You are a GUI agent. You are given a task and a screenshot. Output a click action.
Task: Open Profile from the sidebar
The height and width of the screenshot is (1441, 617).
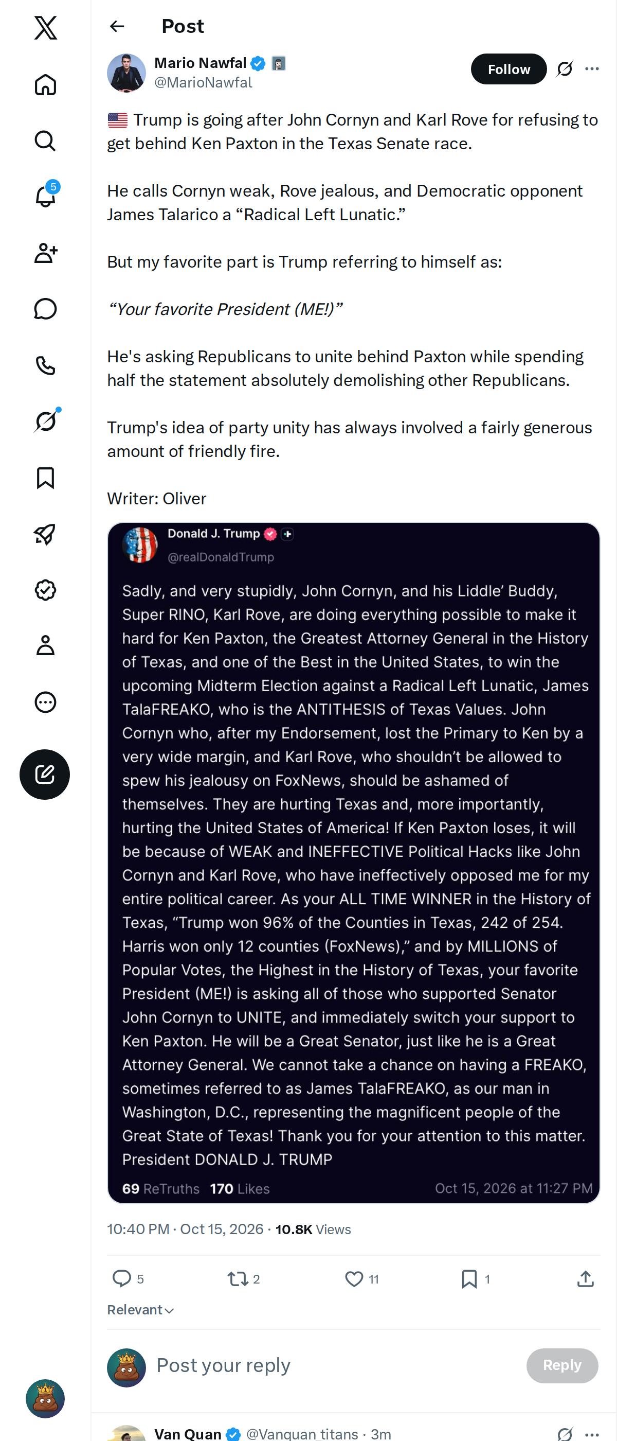pos(45,645)
